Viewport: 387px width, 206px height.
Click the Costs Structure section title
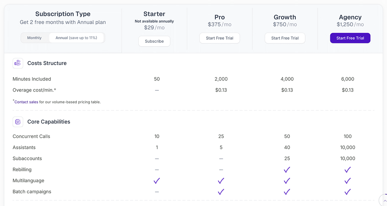tap(47, 63)
